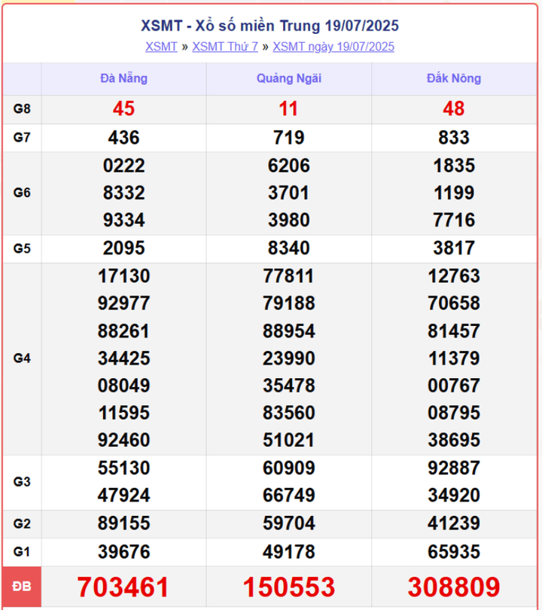The image size is (542, 610).
Task: Click special prize number 308809
Action: [454, 586]
